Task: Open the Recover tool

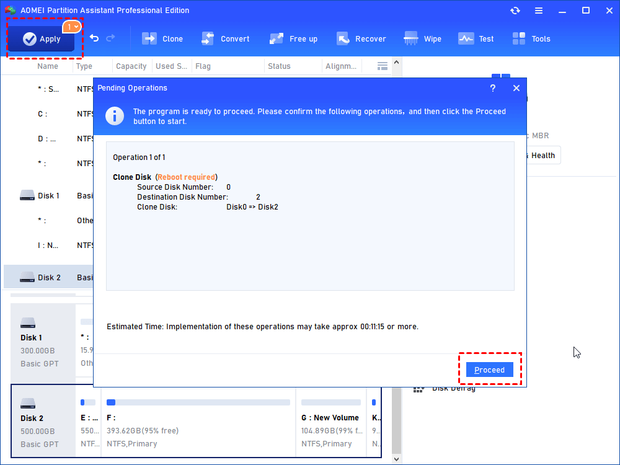Action: pos(361,39)
